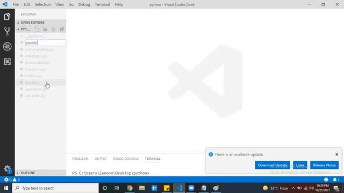Screen dimensions: 344x193
Task: Click the New Folder icon in Explorer
Action: click(x=45, y=29)
